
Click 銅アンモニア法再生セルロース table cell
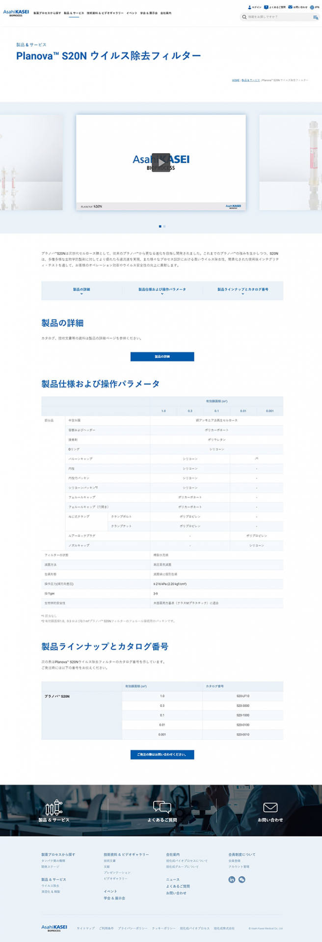tap(216, 420)
